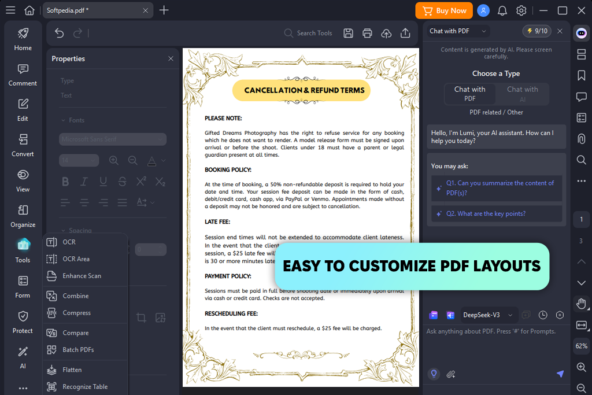The width and height of the screenshot is (592, 395).
Task: Choose Enhance Scan from Tools menu
Action: click(86, 276)
